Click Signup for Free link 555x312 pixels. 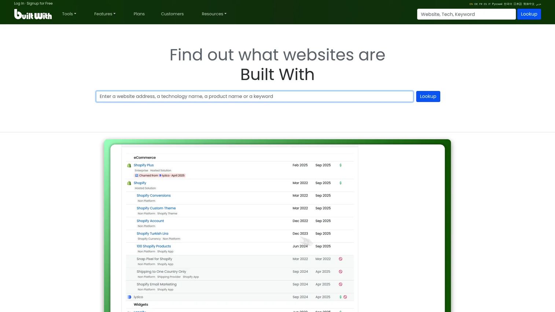click(x=40, y=3)
